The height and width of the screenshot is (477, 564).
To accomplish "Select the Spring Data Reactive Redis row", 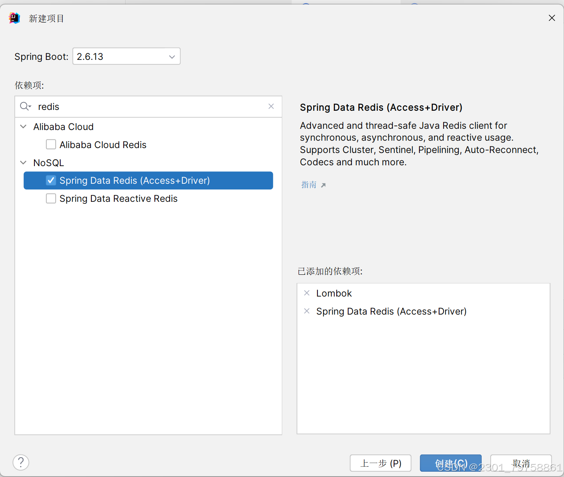I will pyautogui.click(x=119, y=199).
